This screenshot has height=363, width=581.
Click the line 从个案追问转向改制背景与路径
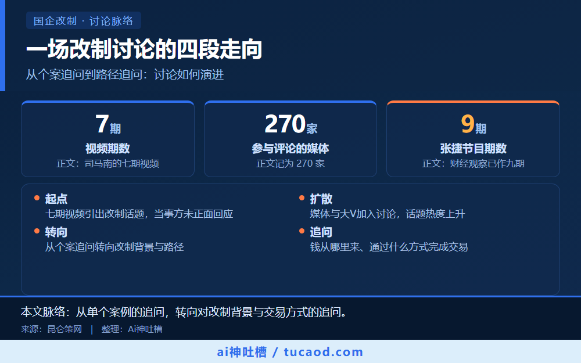[x=114, y=247]
